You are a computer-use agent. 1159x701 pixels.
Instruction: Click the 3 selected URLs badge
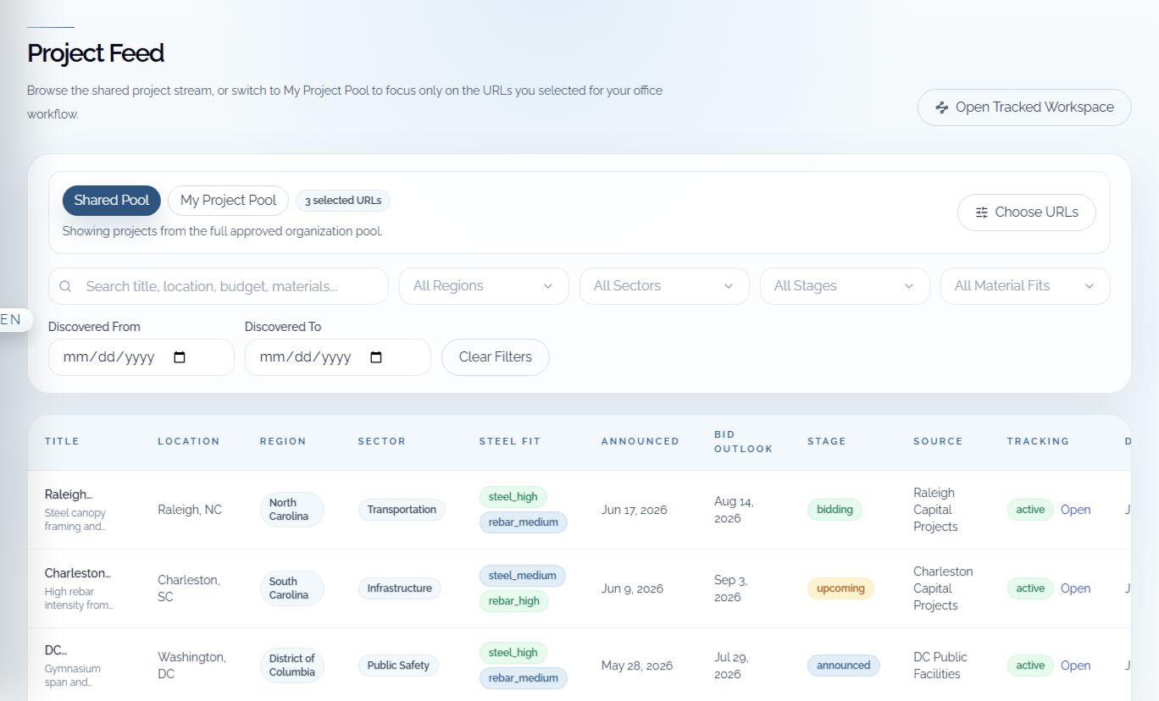point(343,201)
